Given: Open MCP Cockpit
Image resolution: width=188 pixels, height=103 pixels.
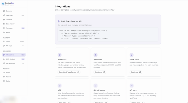Looking at the screenshot, I should (x=14, y=59).
